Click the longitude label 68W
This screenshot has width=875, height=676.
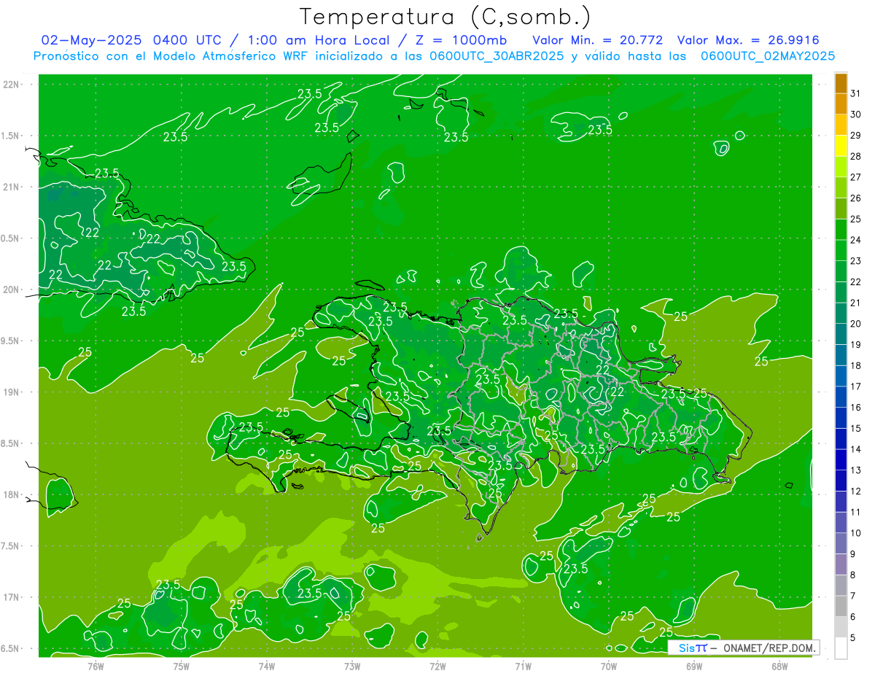(x=779, y=666)
